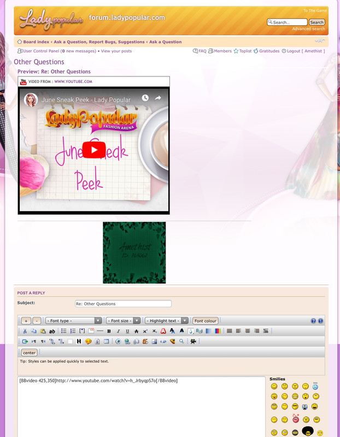Insert the afro hair sunglasses smiley

[x=308, y=431]
